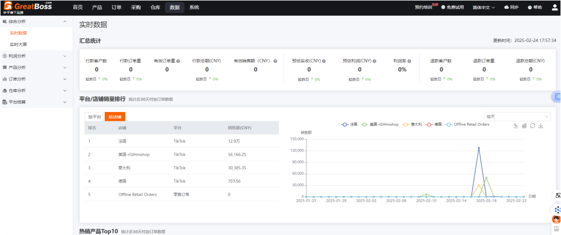
Task: Switch chart to bar view icon
Action: pyautogui.click(x=524, y=126)
